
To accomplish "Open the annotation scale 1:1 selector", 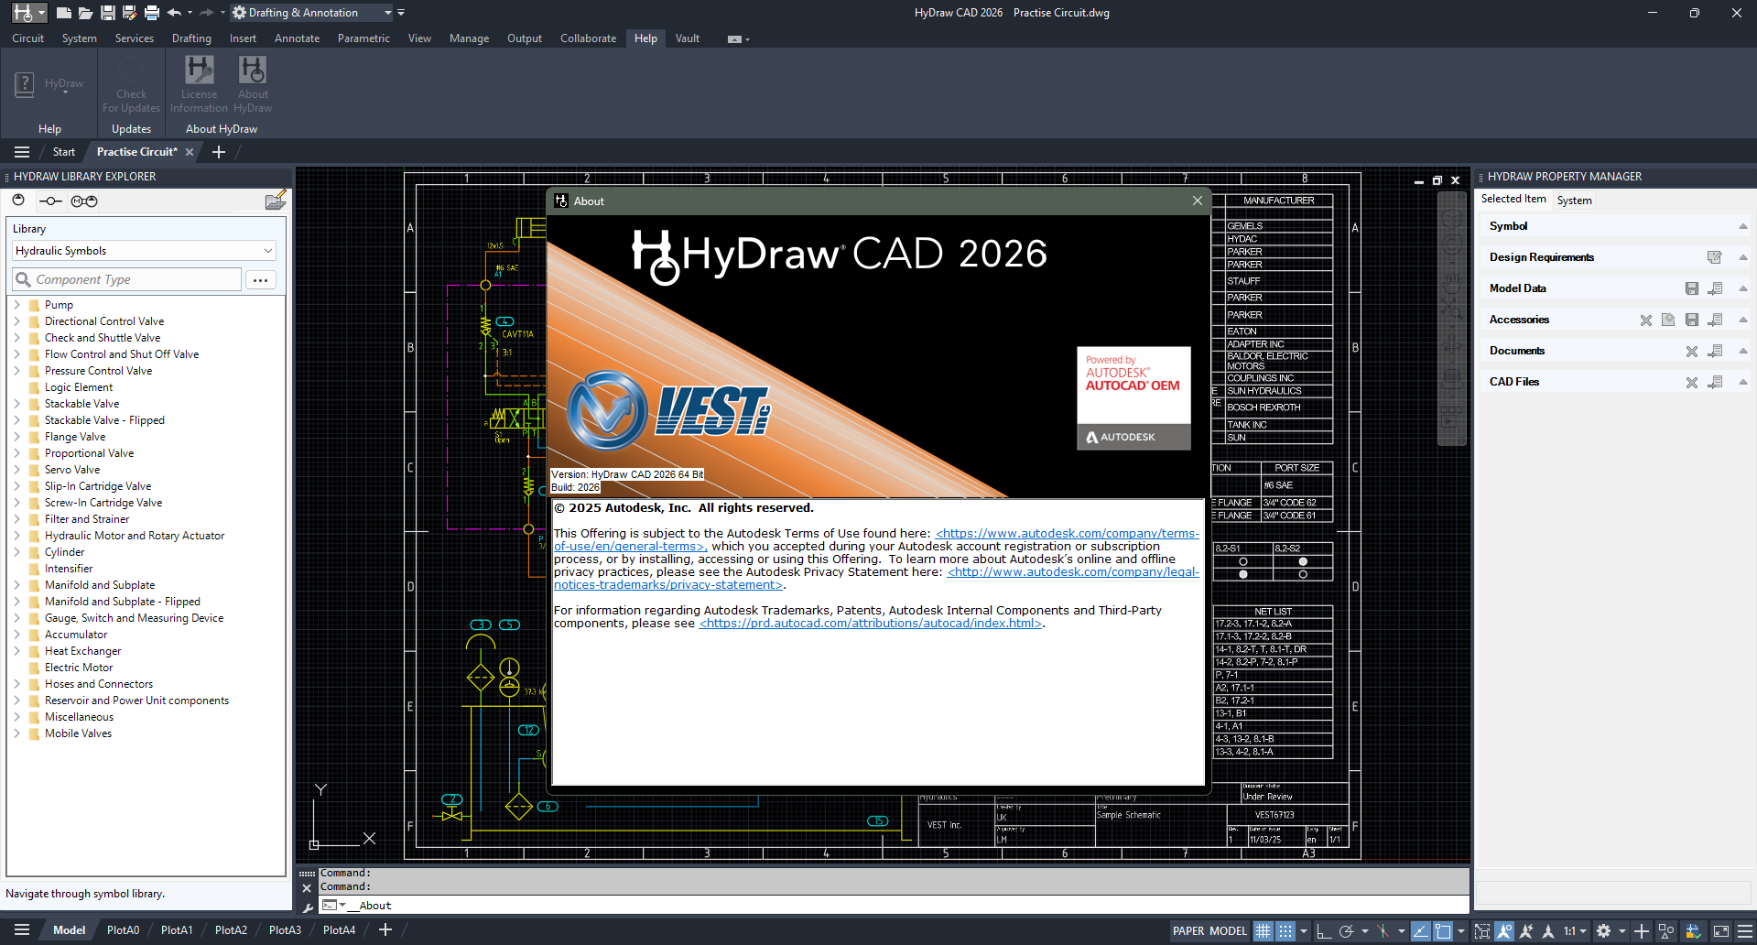I will click(1570, 931).
